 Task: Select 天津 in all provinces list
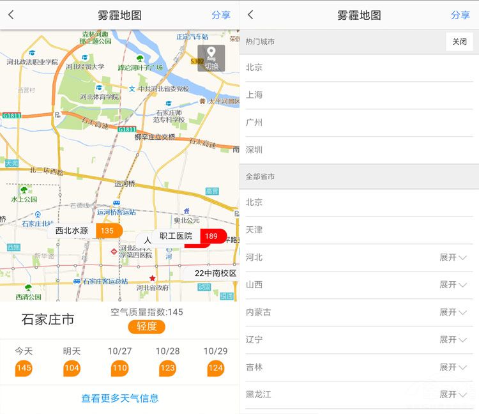254,229
